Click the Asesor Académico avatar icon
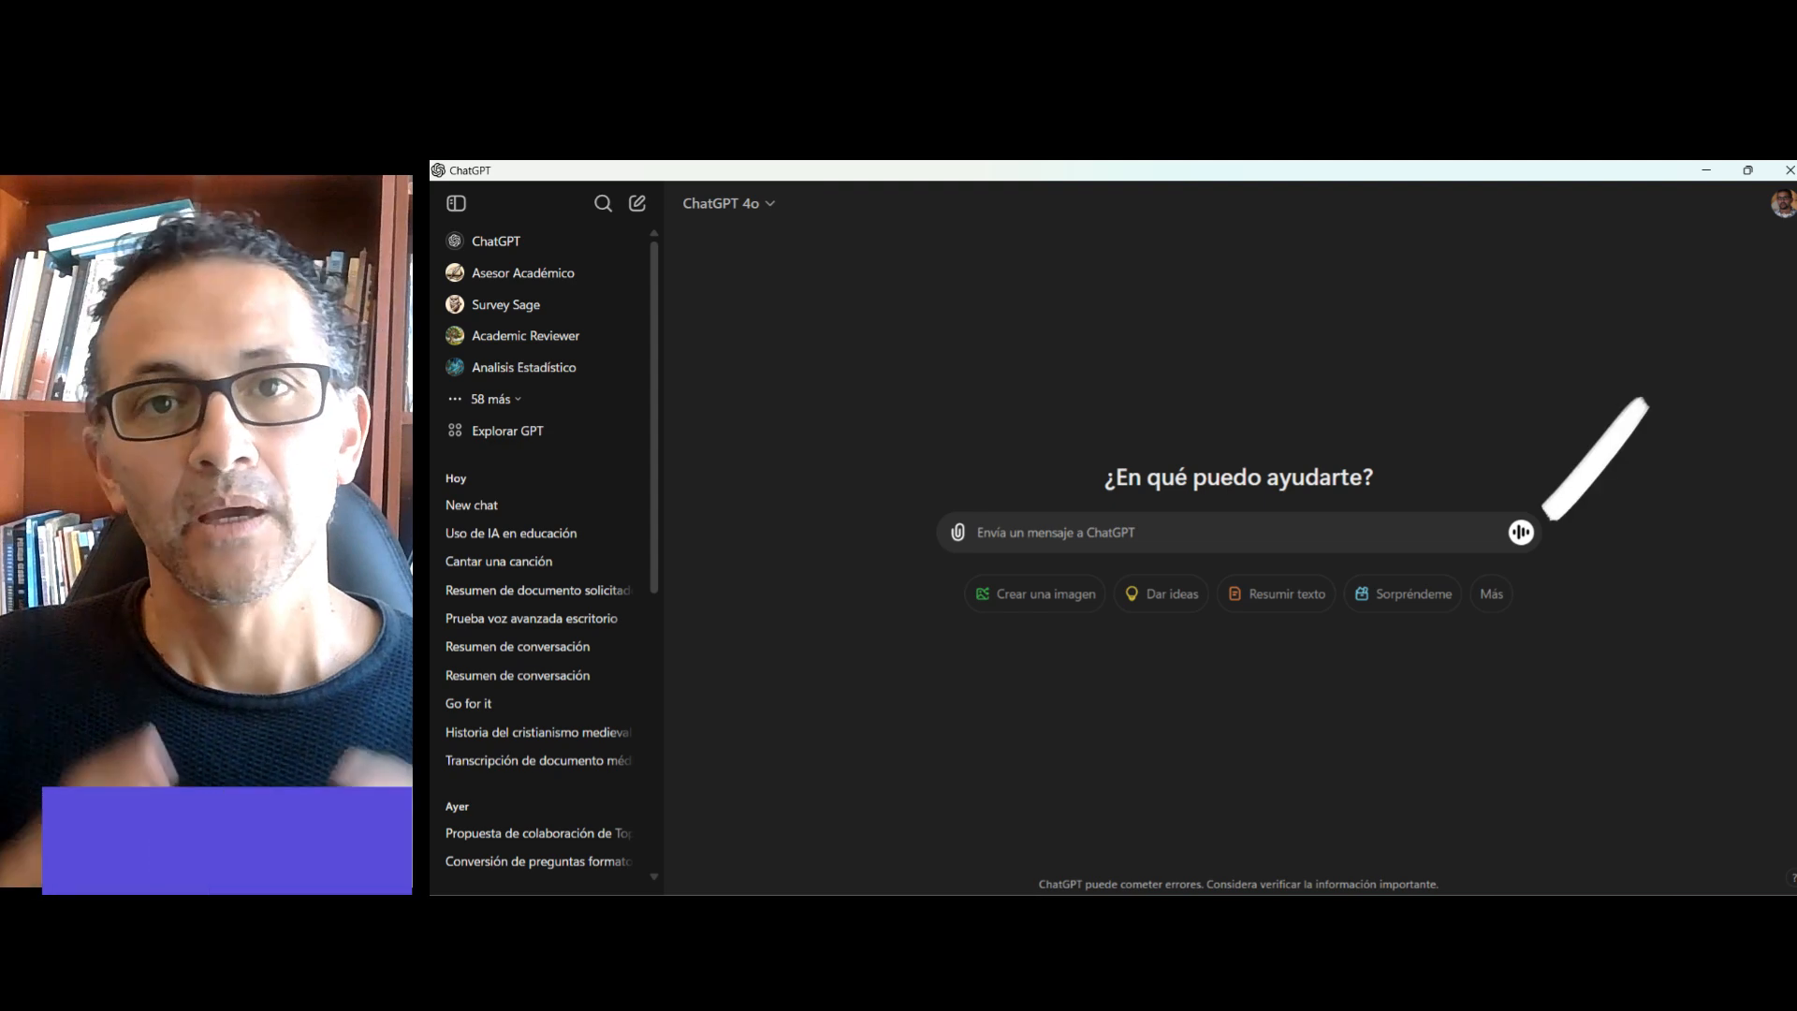The height and width of the screenshot is (1011, 1797). tap(455, 272)
